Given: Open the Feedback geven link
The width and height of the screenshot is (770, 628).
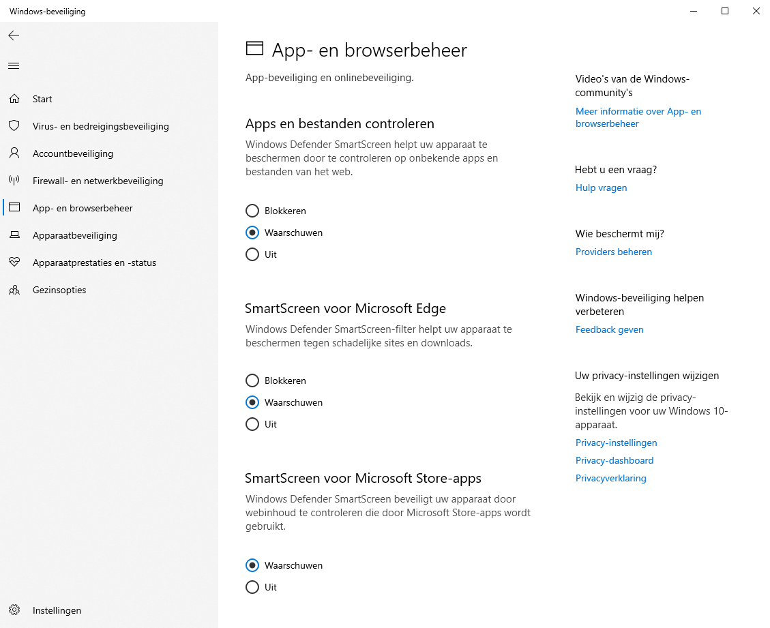Looking at the screenshot, I should [x=609, y=329].
